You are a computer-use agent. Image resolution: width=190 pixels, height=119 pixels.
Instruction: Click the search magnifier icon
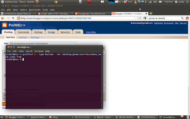coord(182,18)
